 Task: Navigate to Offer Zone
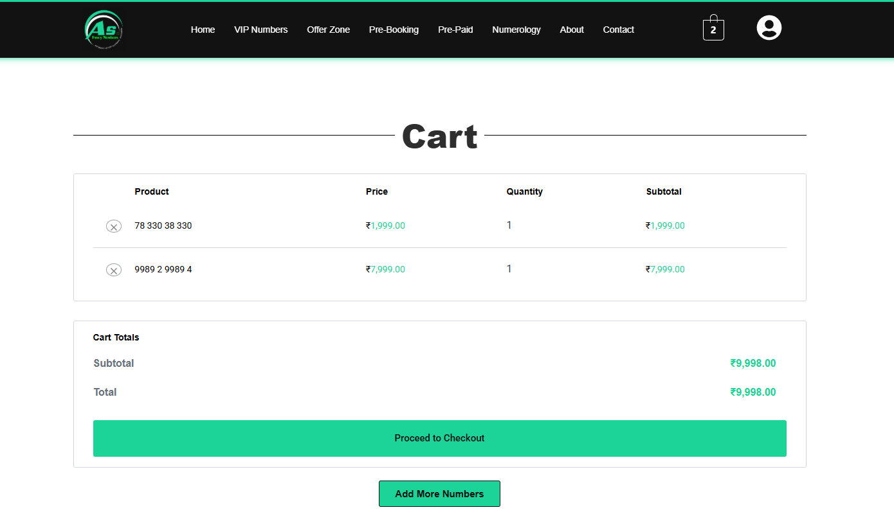[x=328, y=30]
